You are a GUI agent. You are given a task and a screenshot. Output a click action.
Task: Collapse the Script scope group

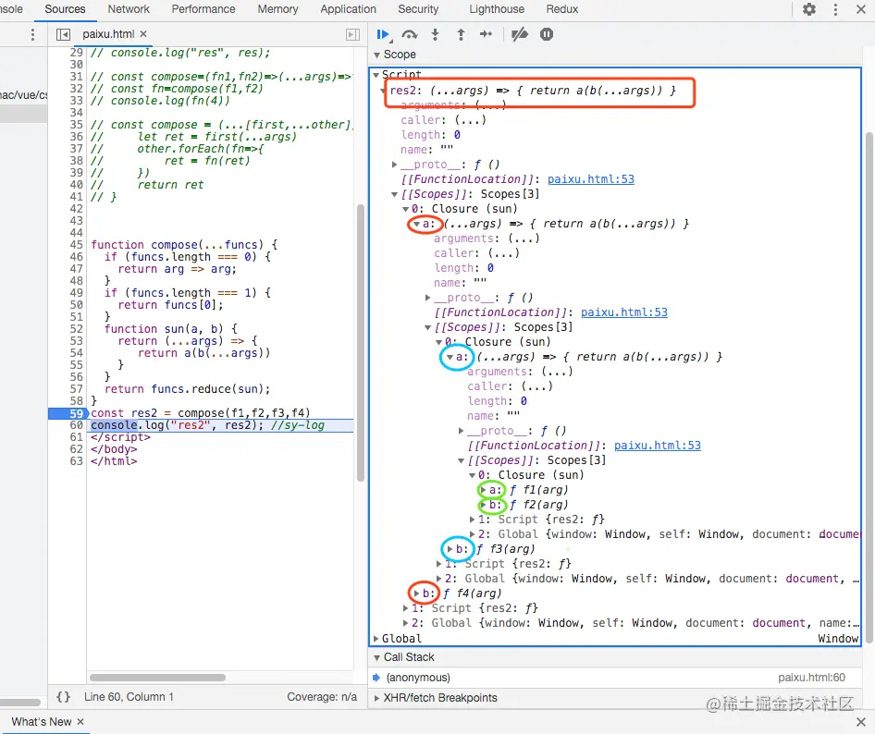point(376,74)
